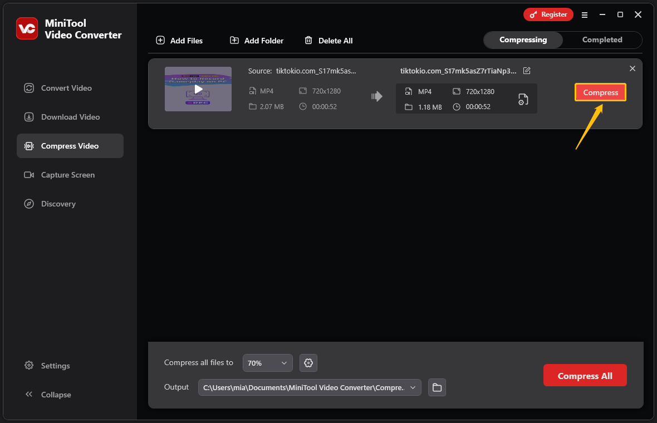Open the Convert Video section

[70, 88]
